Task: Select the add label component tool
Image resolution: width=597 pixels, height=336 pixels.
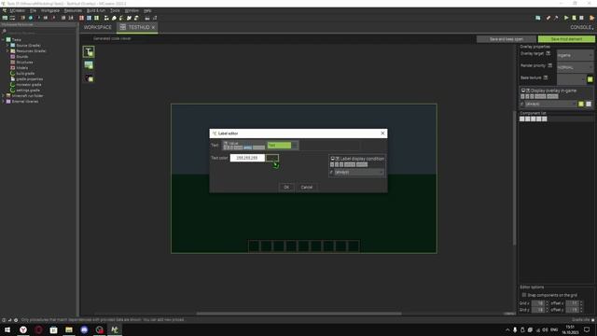Action: [x=89, y=52]
